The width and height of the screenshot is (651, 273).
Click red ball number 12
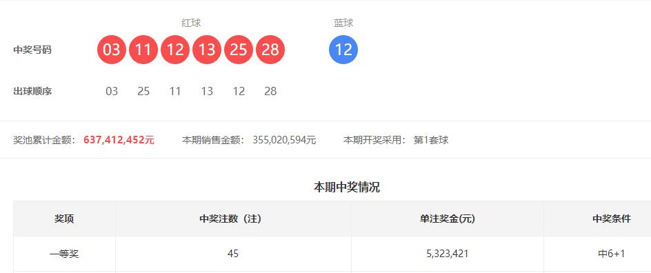(x=174, y=50)
